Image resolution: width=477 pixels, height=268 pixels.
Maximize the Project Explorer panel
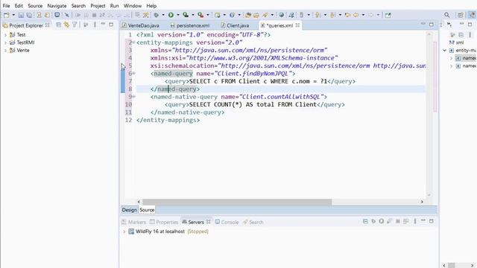coord(111,25)
